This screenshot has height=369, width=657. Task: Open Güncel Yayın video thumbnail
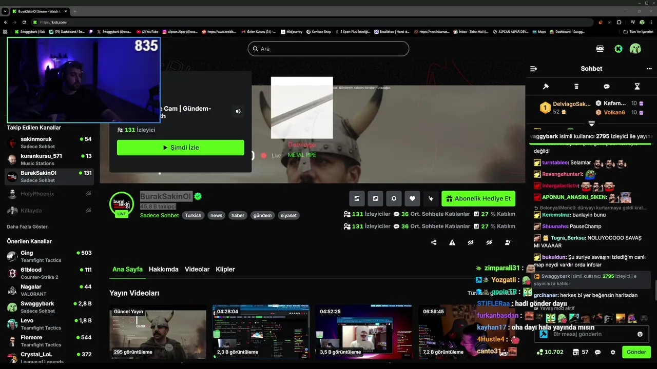tap(158, 332)
